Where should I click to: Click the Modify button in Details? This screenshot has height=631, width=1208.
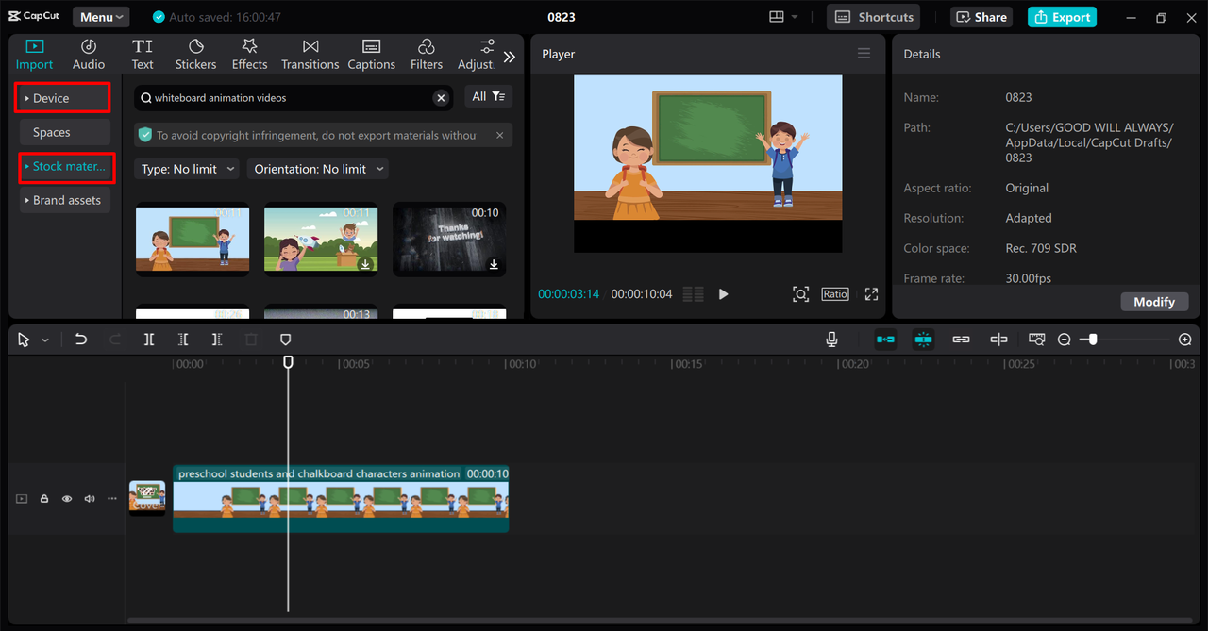pos(1154,302)
